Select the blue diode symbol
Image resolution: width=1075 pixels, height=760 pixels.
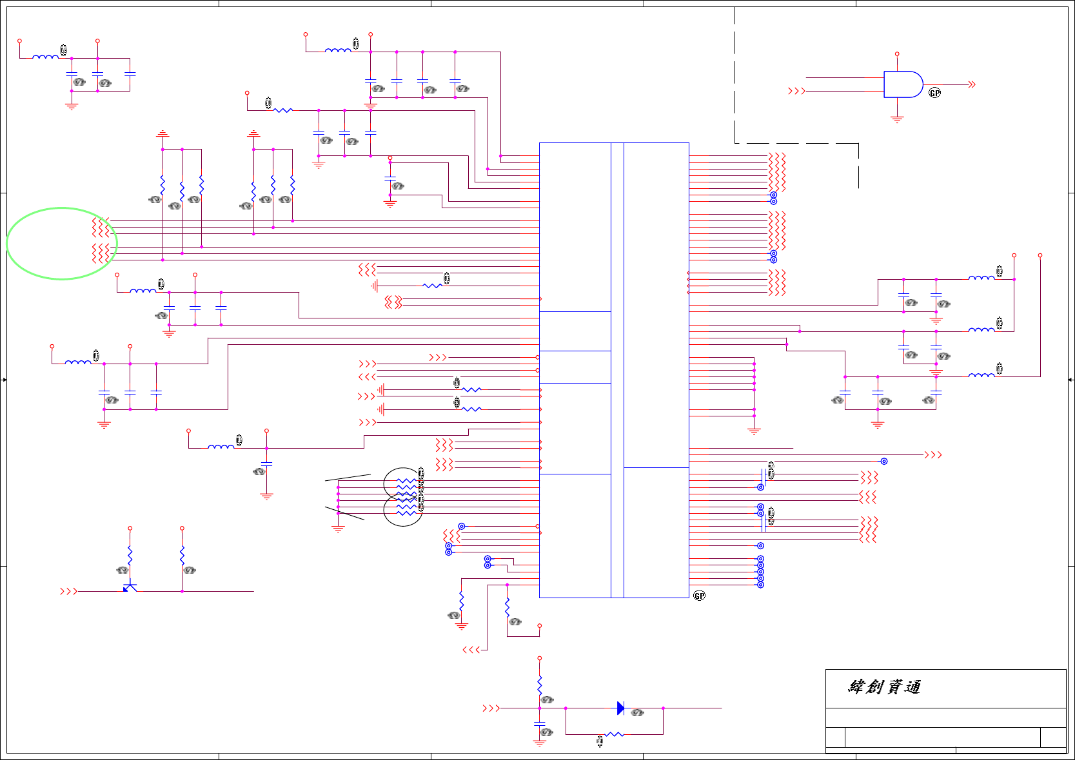pyautogui.click(x=620, y=708)
